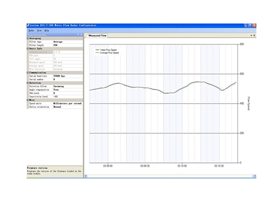The height and width of the screenshot is (199, 277).
Task: Open the Help menu
Action: (x=47, y=30)
